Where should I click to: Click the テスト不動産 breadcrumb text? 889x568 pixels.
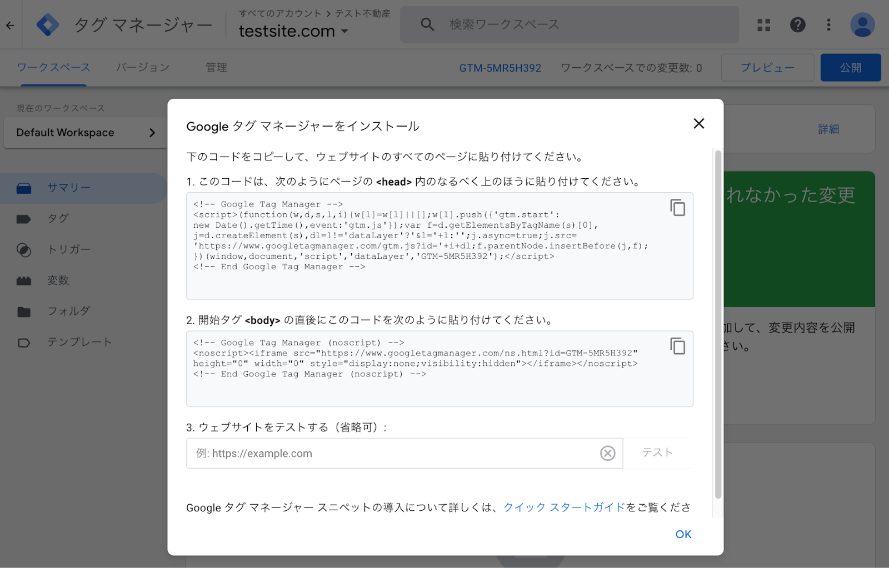(x=362, y=13)
